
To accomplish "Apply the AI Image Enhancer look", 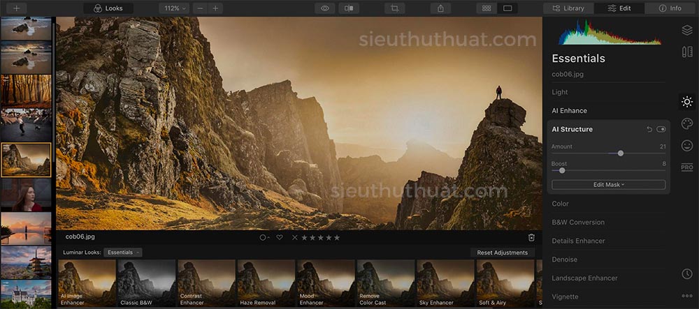I will click(x=87, y=283).
